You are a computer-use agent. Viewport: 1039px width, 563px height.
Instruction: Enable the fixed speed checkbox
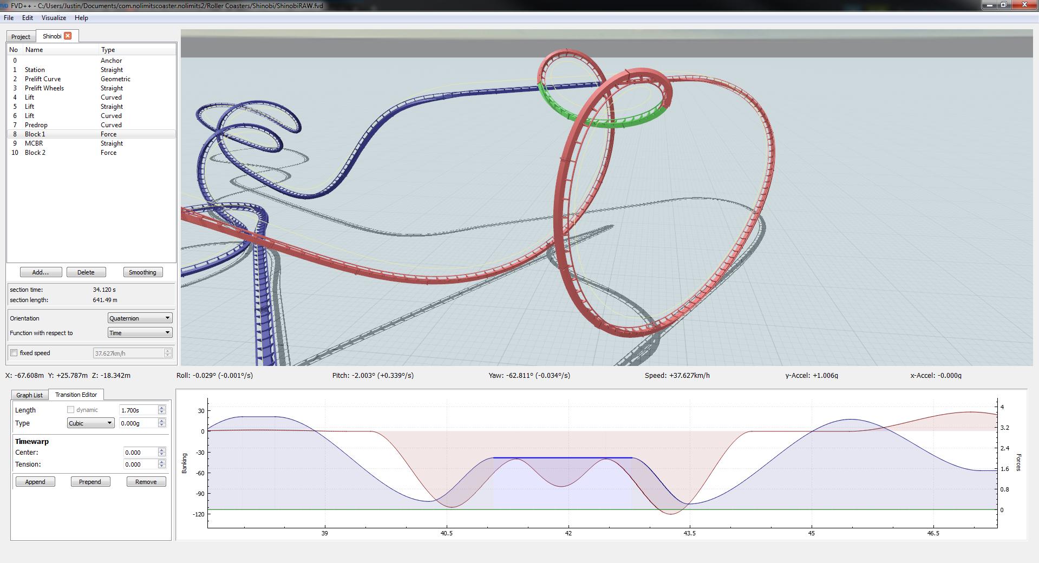[14, 353]
